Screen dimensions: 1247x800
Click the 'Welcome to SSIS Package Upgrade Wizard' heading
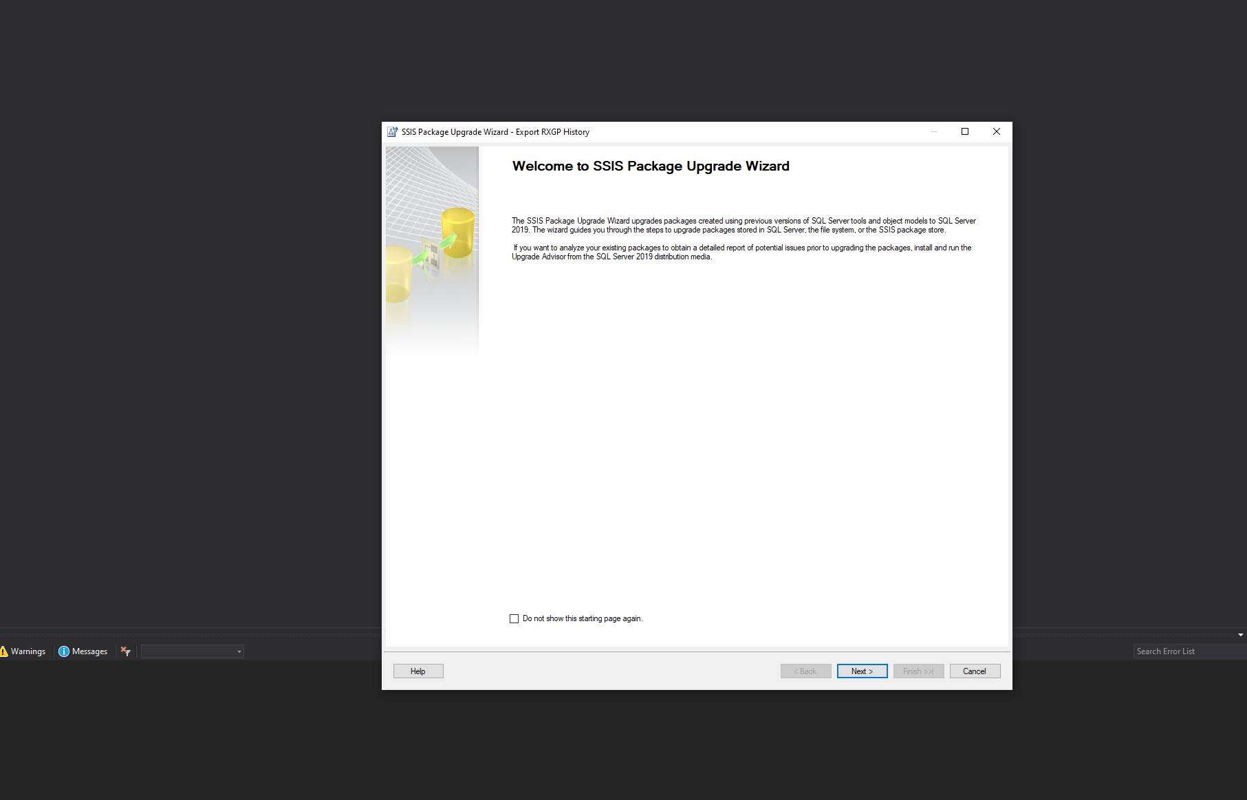651,166
